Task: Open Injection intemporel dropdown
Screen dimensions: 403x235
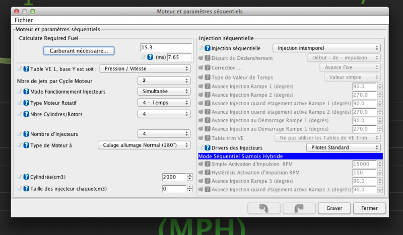Action: 326,48
